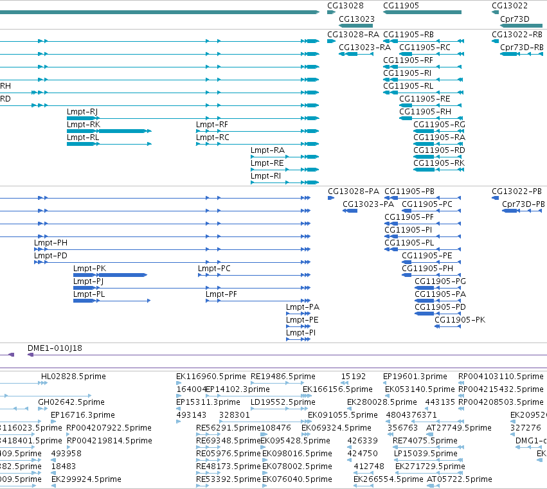547x489 pixels.
Task: Select BAC clone DME1-010J18
Action: click(x=55, y=348)
